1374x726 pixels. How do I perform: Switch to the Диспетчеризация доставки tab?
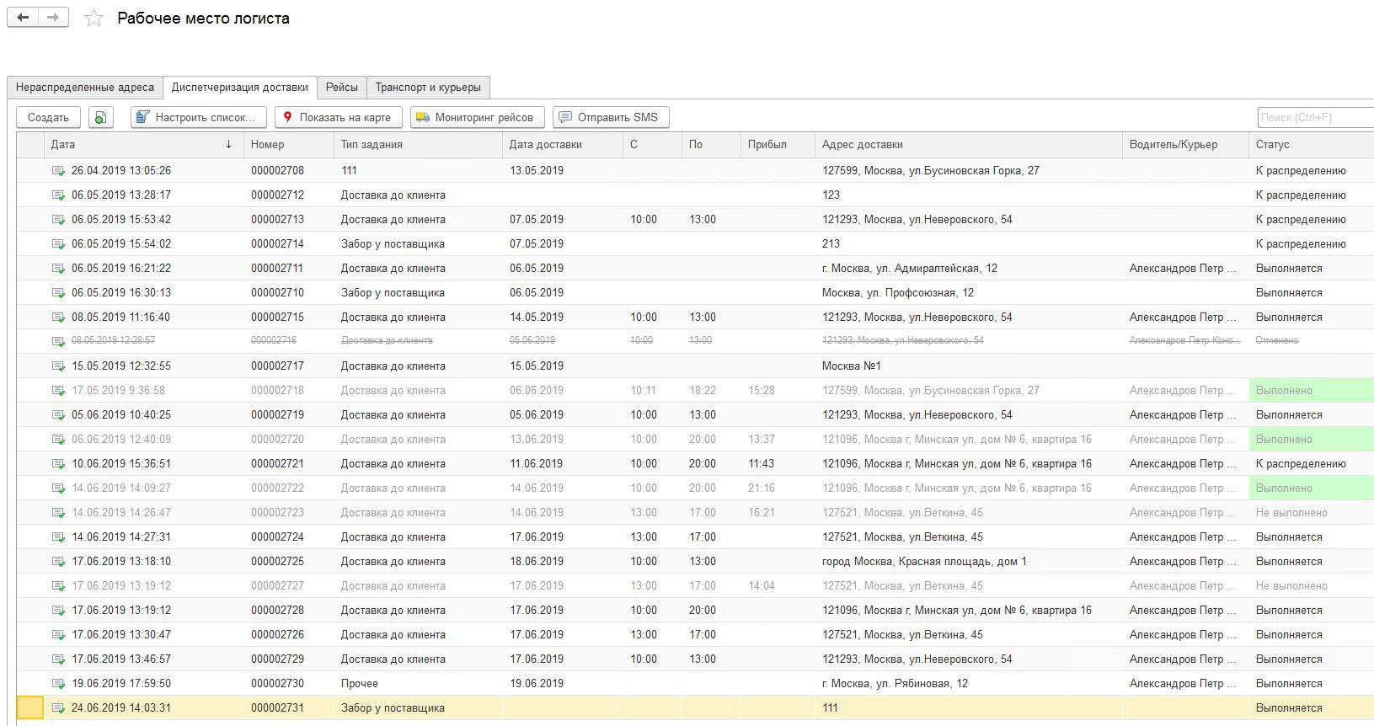click(x=240, y=87)
